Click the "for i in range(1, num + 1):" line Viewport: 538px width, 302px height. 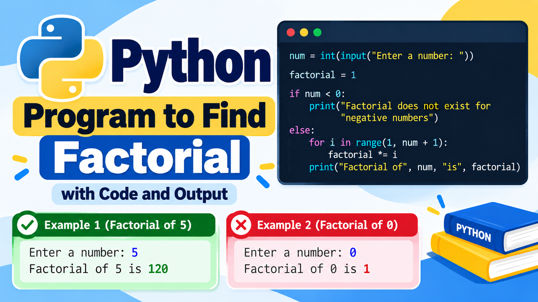pos(378,142)
